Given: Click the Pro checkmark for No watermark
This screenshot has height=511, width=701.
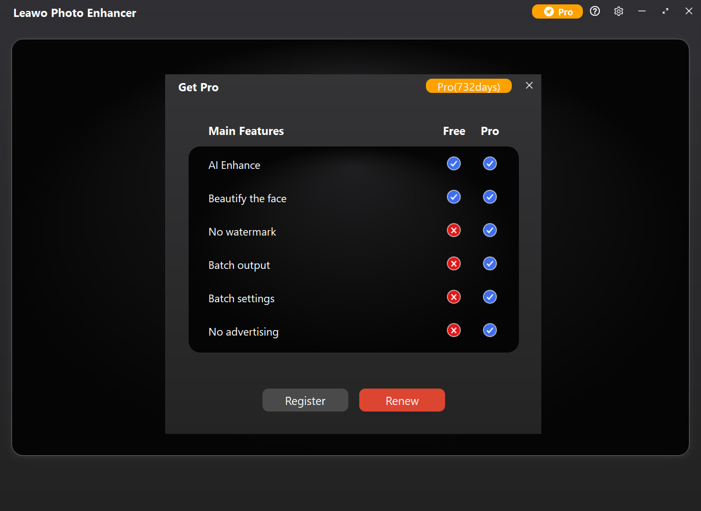Looking at the screenshot, I should pos(490,230).
